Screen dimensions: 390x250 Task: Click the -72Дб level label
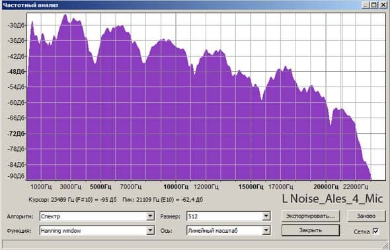(16, 134)
